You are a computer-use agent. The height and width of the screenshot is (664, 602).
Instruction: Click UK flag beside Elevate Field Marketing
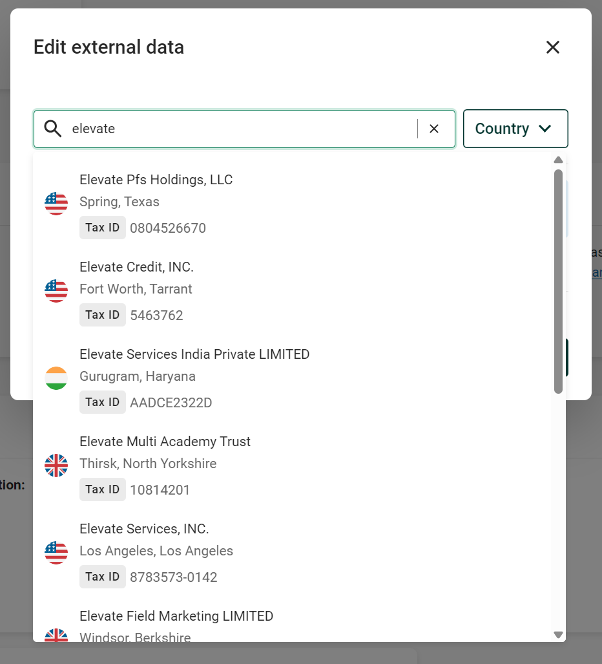pyautogui.click(x=56, y=635)
